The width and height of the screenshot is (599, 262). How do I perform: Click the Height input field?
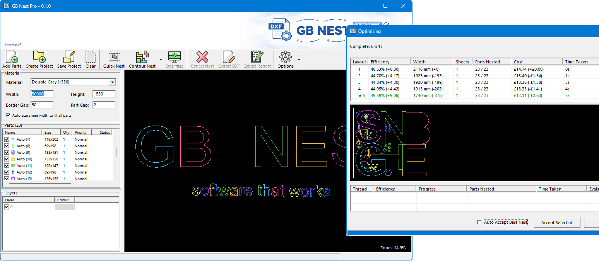[x=104, y=94]
